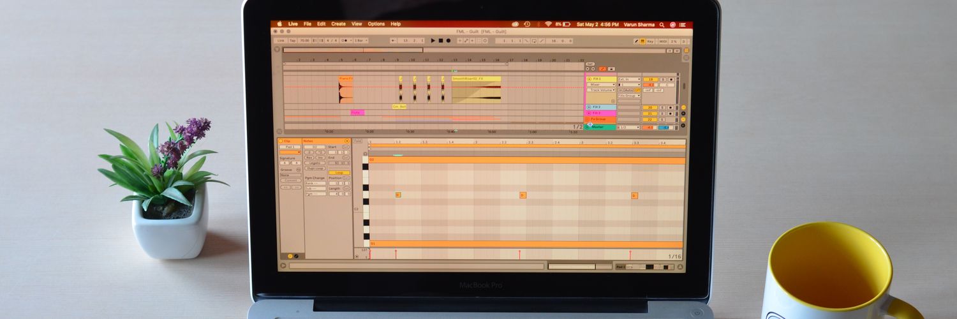Adjust the Master volume slider
The width and height of the screenshot is (957, 319).
pyautogui.click(x=650, y=127)
